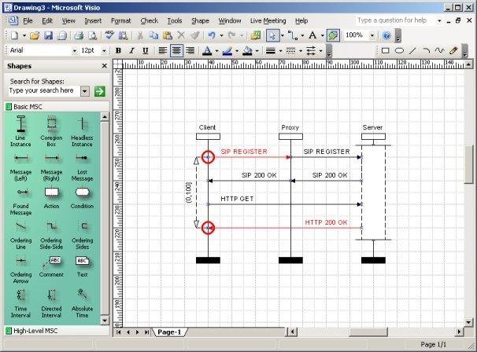This screenshot has height=352, width=477.
Task: Save the drawing with the disk icon
Action: [48, 35]
